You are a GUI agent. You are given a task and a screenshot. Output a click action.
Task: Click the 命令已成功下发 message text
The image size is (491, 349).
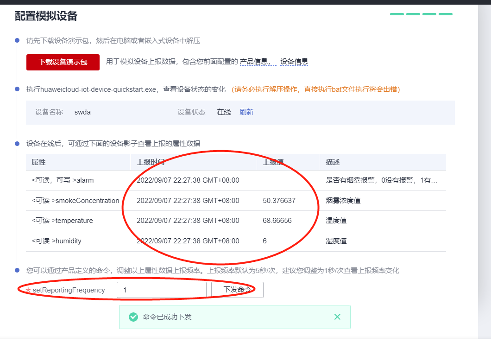167,317
